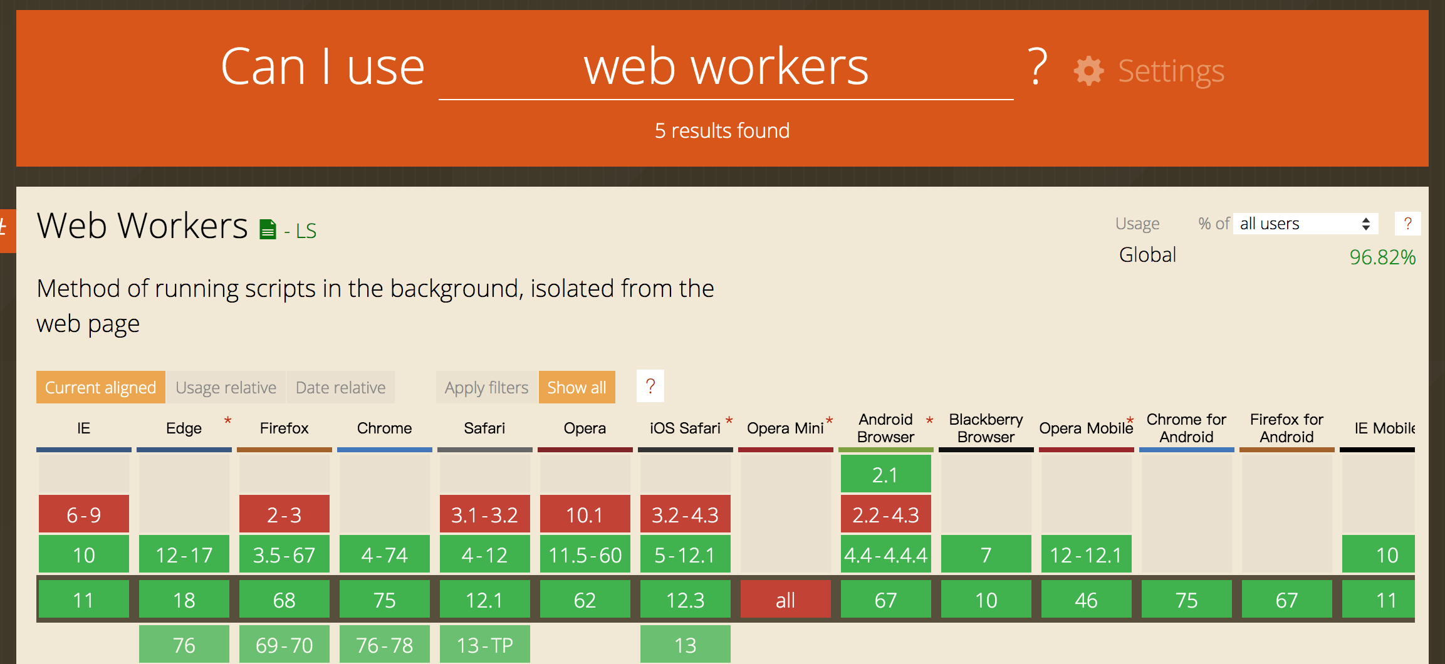Click the Opera Mobile version 46 cell
The width and height of the screenshot is (1445, 664).
[x=1087, y=599]
